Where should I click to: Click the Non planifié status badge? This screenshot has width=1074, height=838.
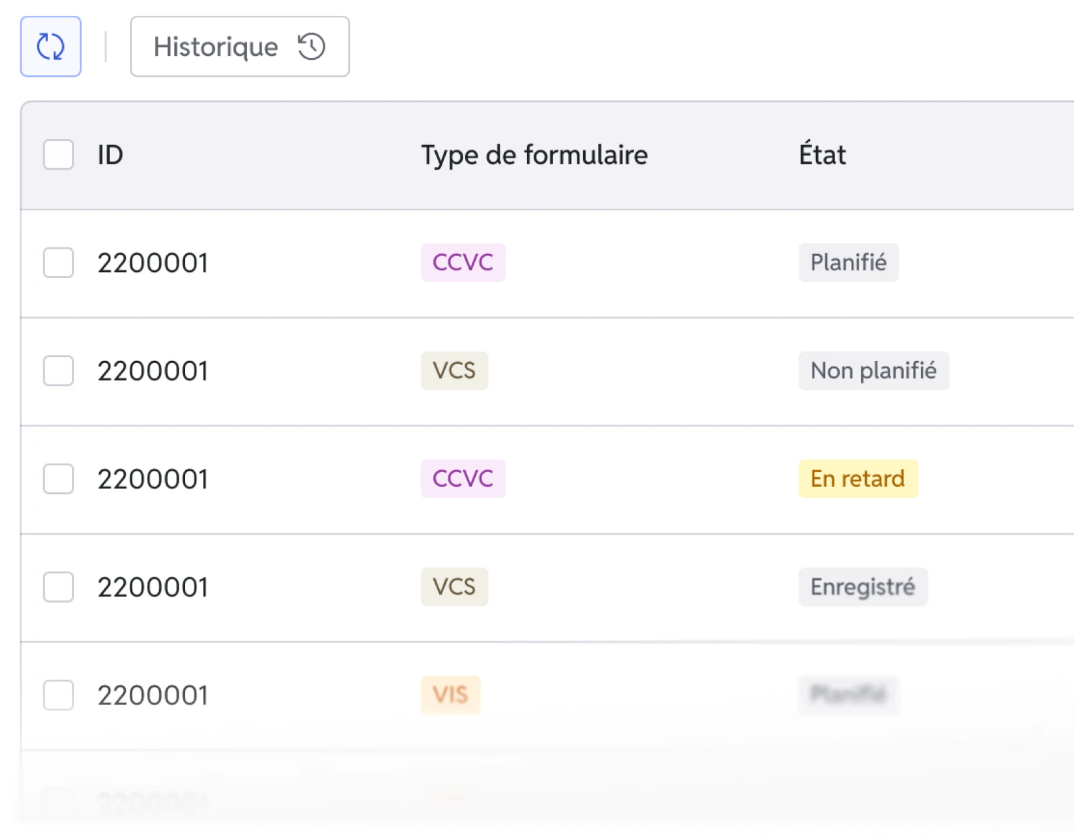click(874, 370)
